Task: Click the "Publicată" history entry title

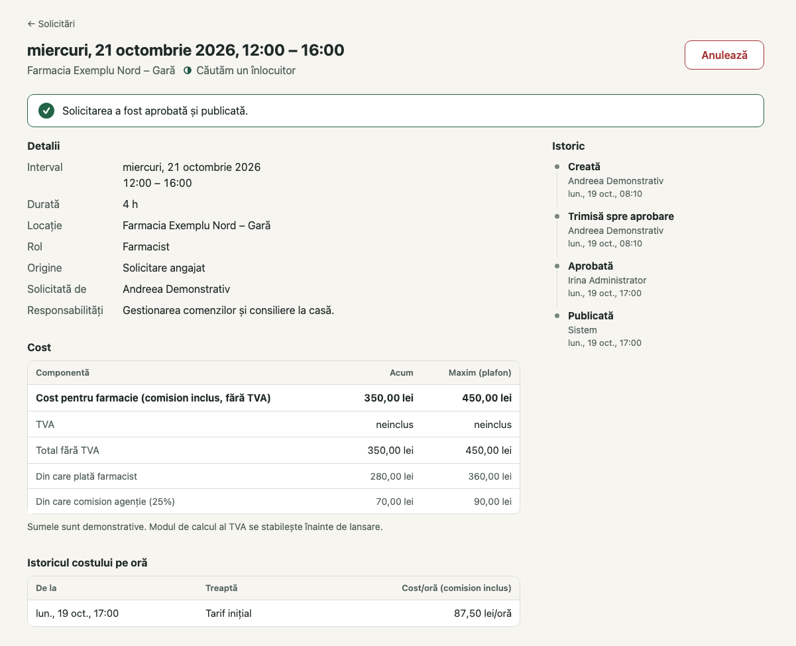Action: pyautogui.click(x=591, y=316)
